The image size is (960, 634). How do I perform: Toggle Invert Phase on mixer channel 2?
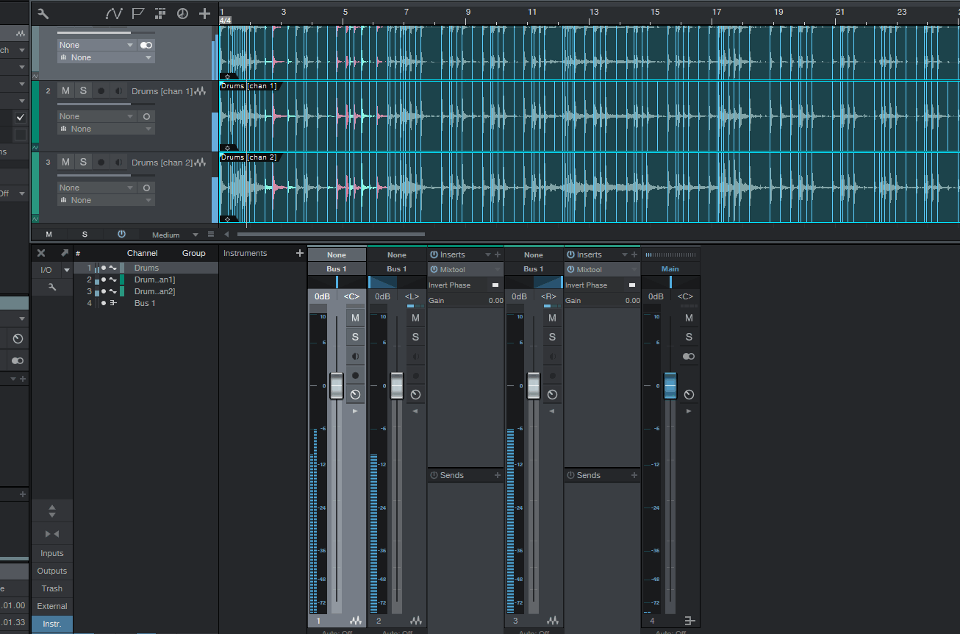point(495,285)
